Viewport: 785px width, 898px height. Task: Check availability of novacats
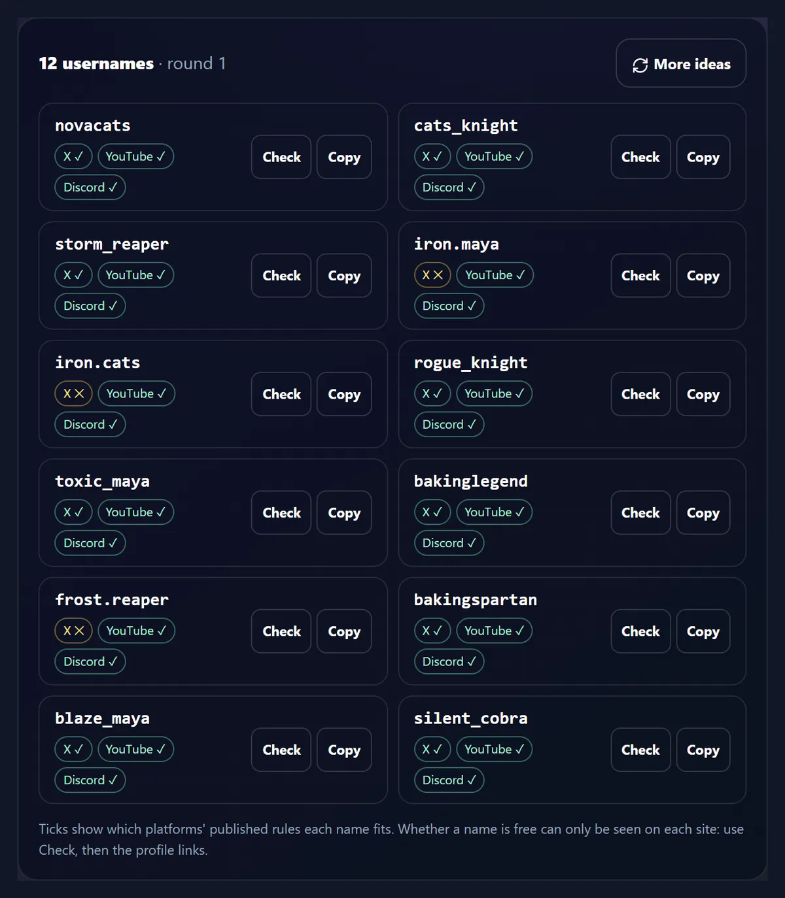pyautogui.click(x=281, y=157)
